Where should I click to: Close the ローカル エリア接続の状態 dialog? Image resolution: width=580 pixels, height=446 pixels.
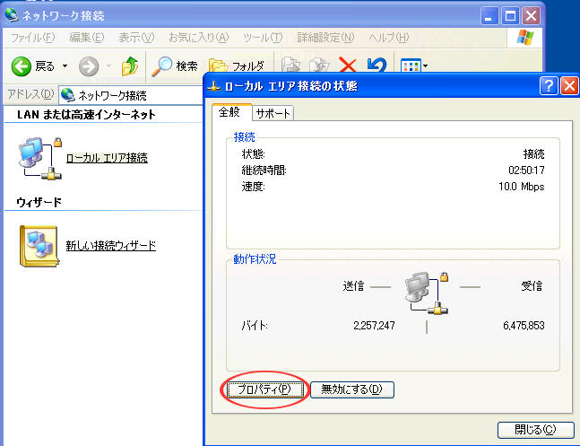[x=569, y=86]
